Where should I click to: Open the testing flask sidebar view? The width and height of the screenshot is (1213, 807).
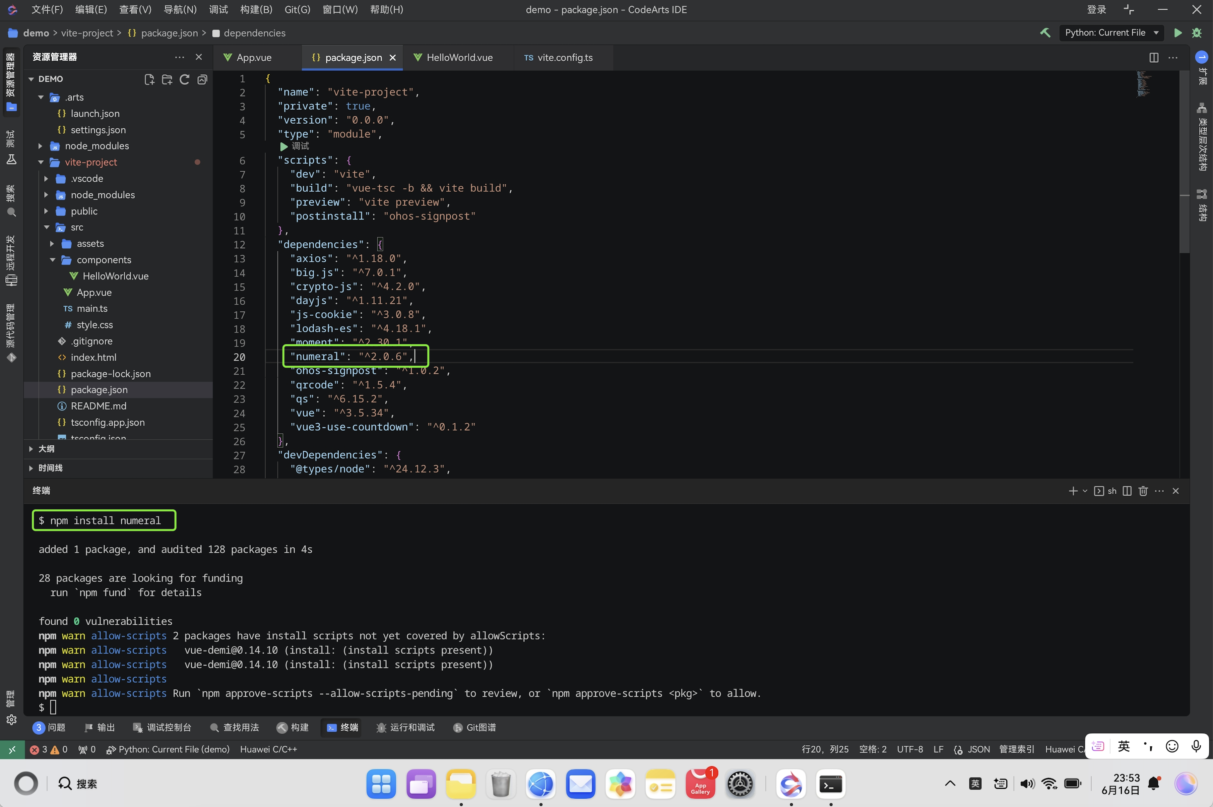11,147
